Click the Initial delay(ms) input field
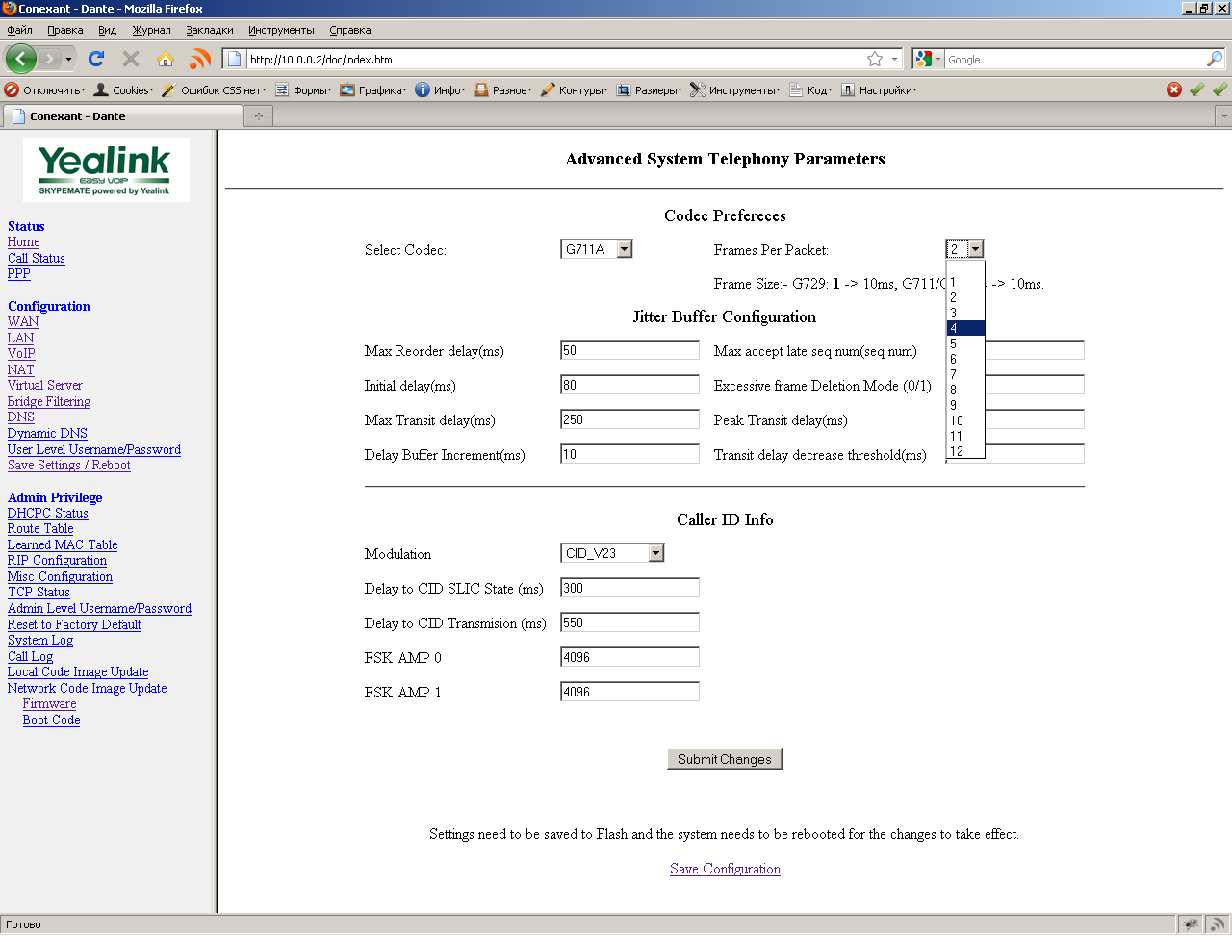This screenshot has width=1232, height=936. [629, 385]
